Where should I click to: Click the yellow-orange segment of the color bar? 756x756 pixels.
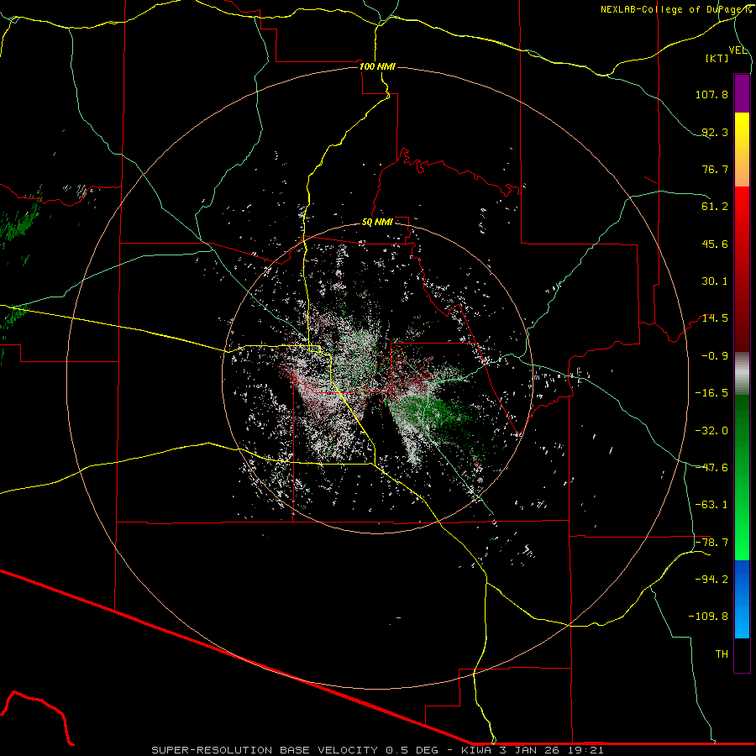742,150
